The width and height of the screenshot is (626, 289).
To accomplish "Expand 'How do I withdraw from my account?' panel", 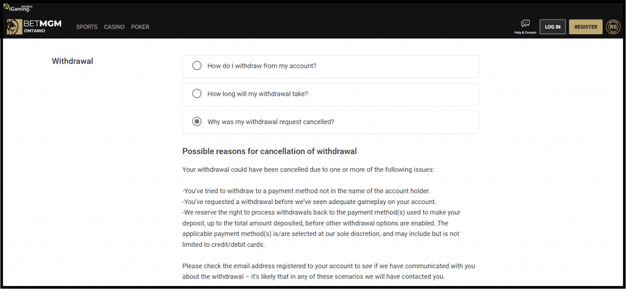I will (x=331, y=66).
